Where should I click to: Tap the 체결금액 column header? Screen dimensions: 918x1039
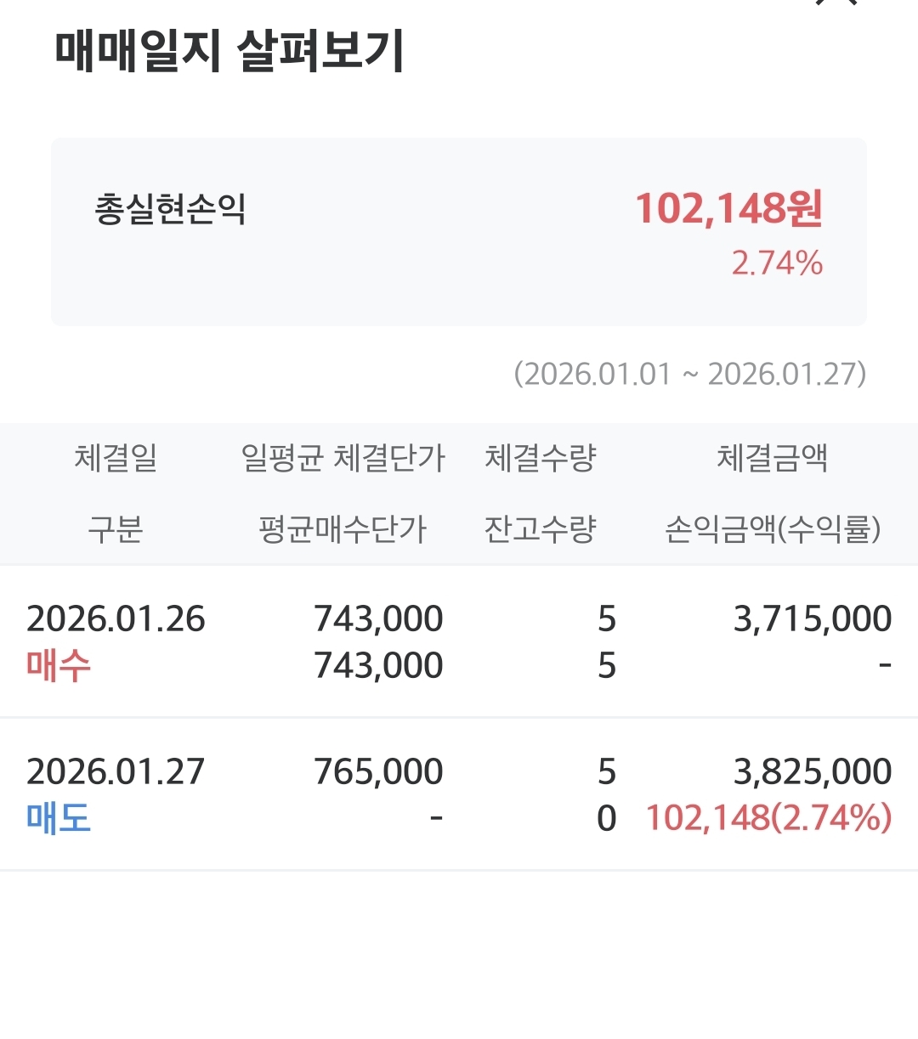pos(772,458)
